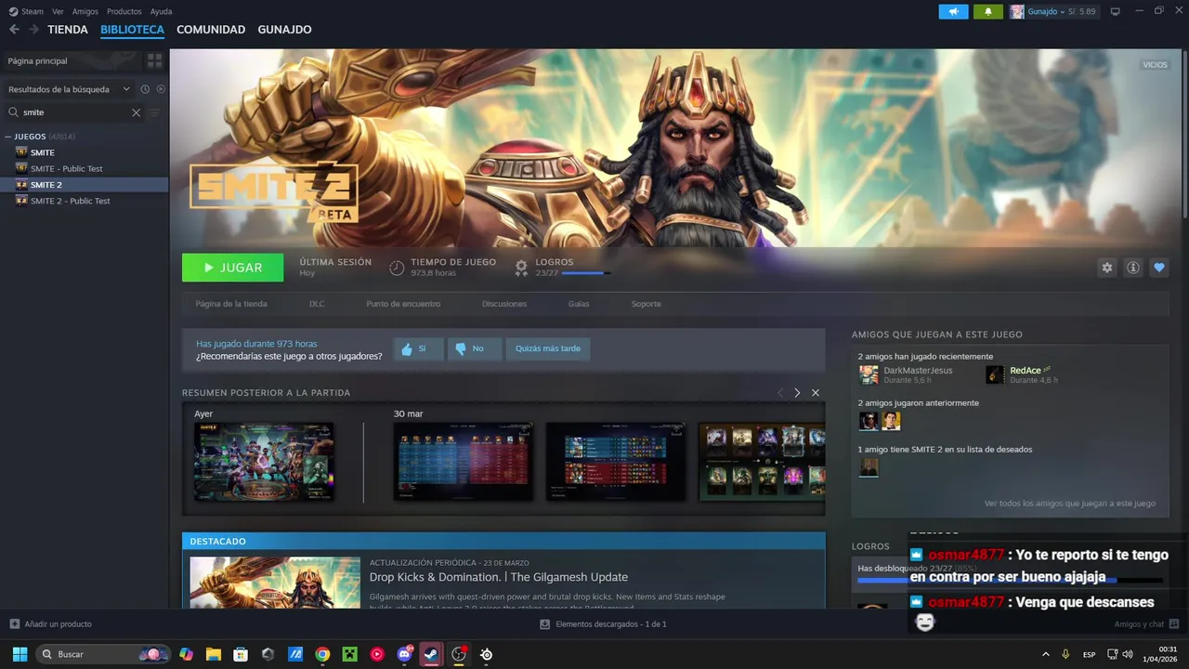This screenshot has width=1189, height=669.
Task: Switch to the COMUNIDAD tab
Action: pyautogui.click(x=211, y=30)
